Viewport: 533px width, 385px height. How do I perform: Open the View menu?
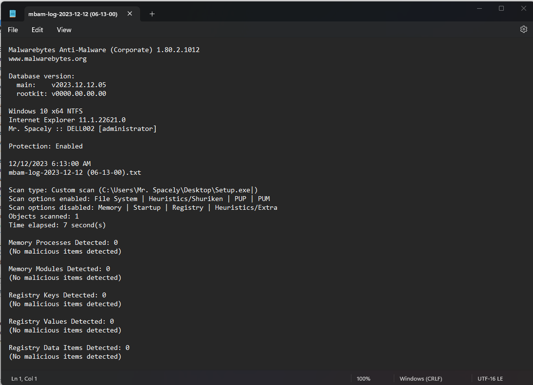point(64,30)
